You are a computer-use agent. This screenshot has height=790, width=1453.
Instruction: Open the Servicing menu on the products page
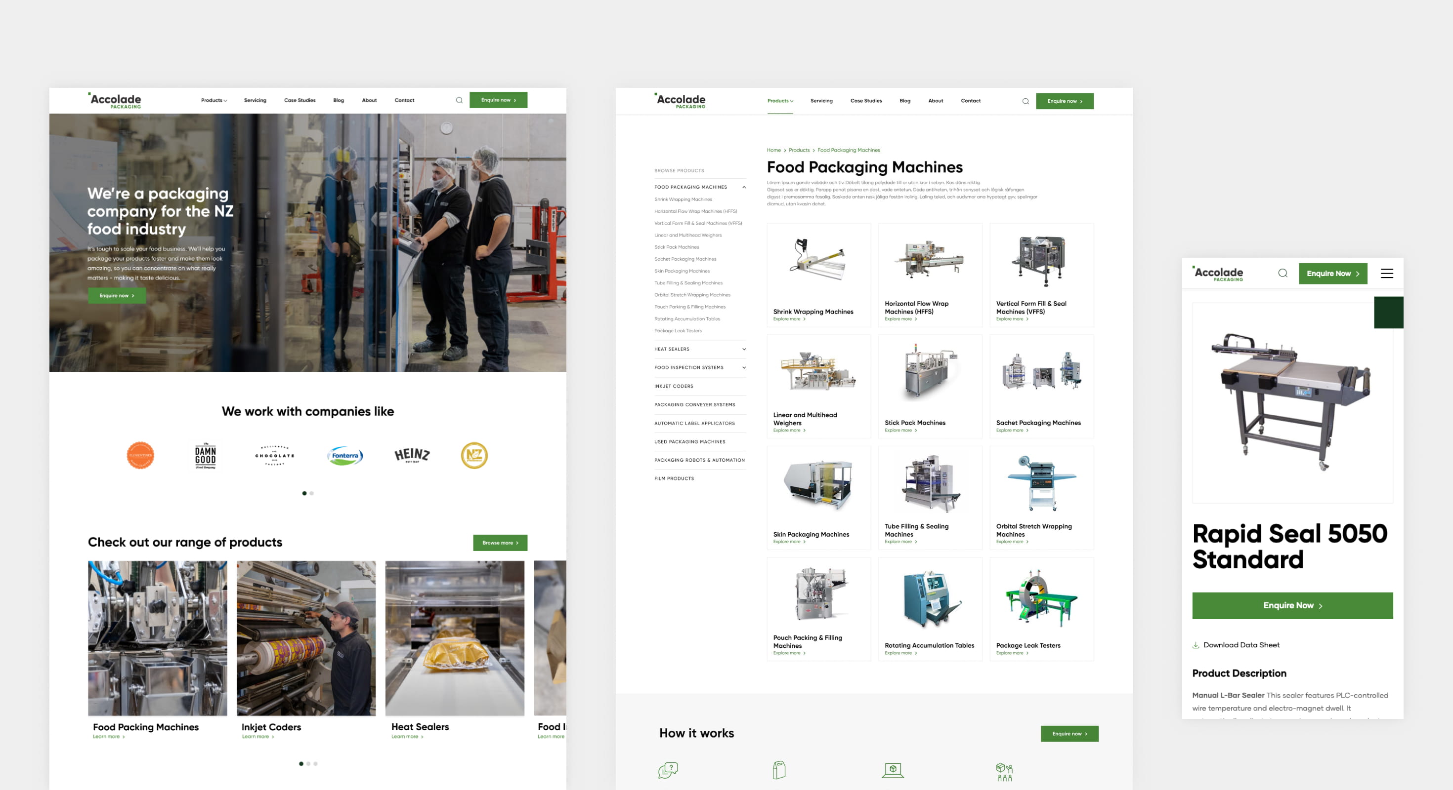(821, 101)
